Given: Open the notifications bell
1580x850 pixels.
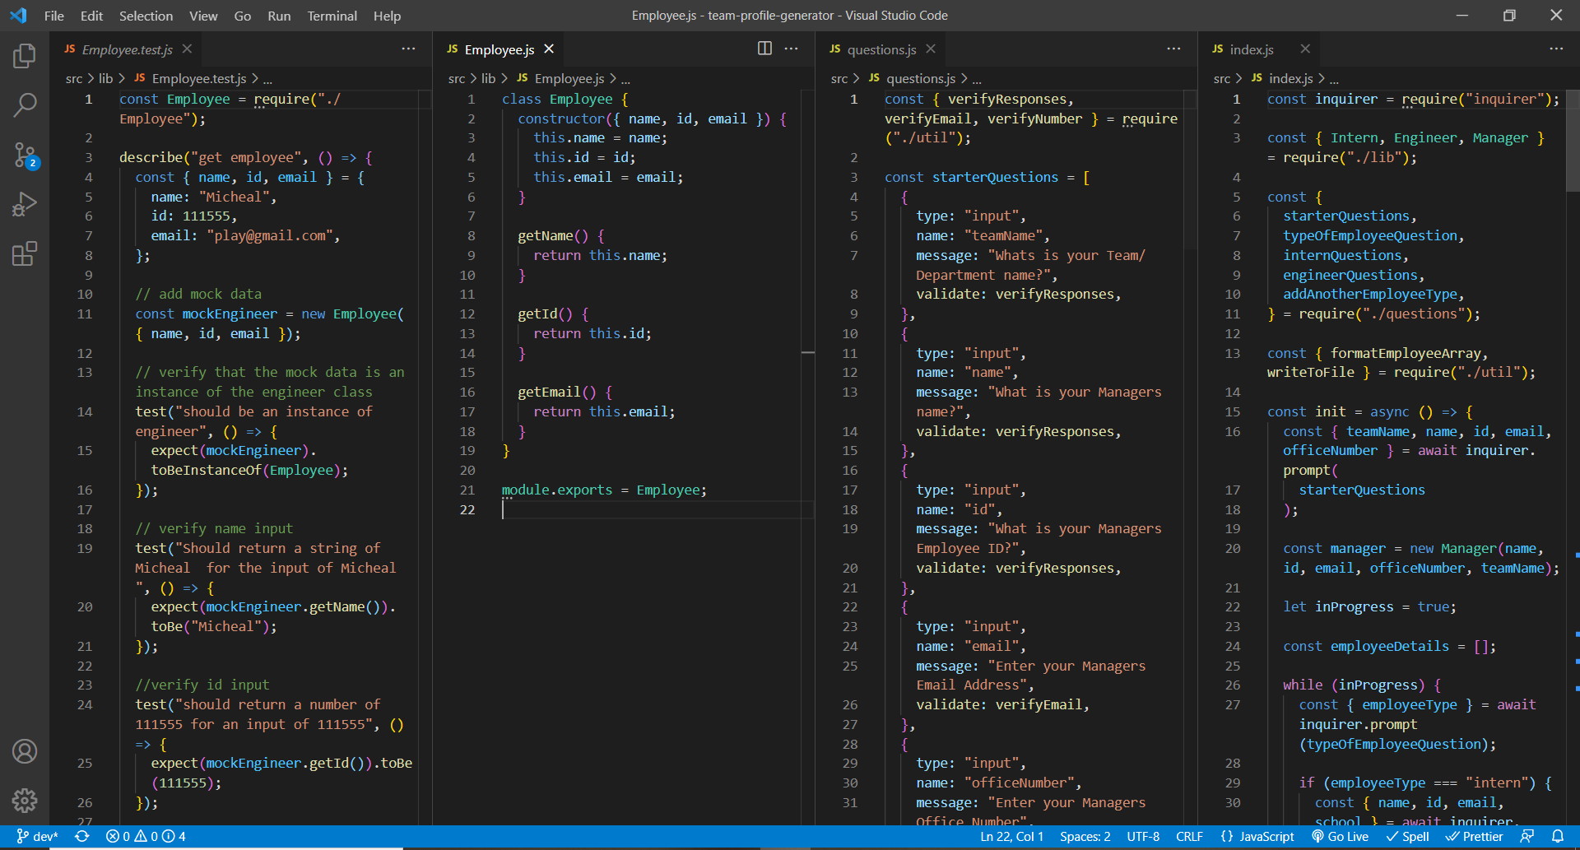Looking at the screenshot, I should (1558, 836).
